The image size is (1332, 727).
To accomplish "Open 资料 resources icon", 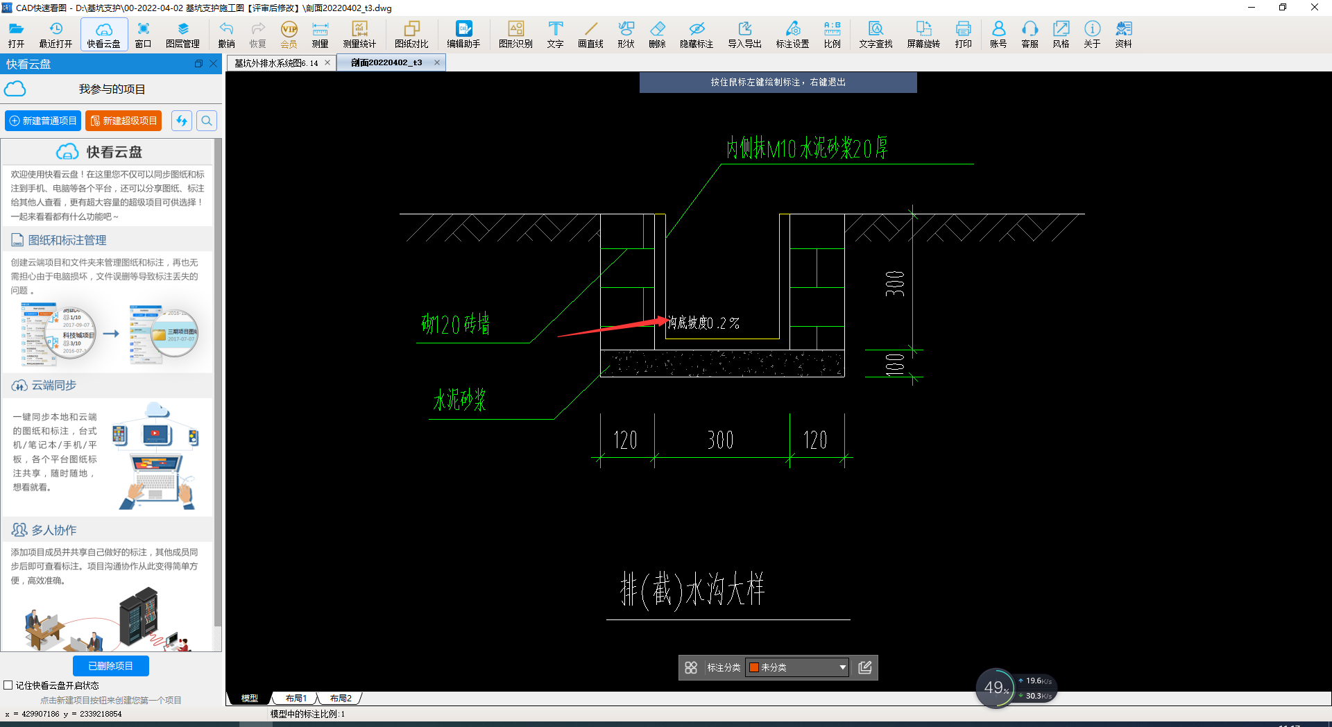I will pyautogui.click(x=1123, y=34).
